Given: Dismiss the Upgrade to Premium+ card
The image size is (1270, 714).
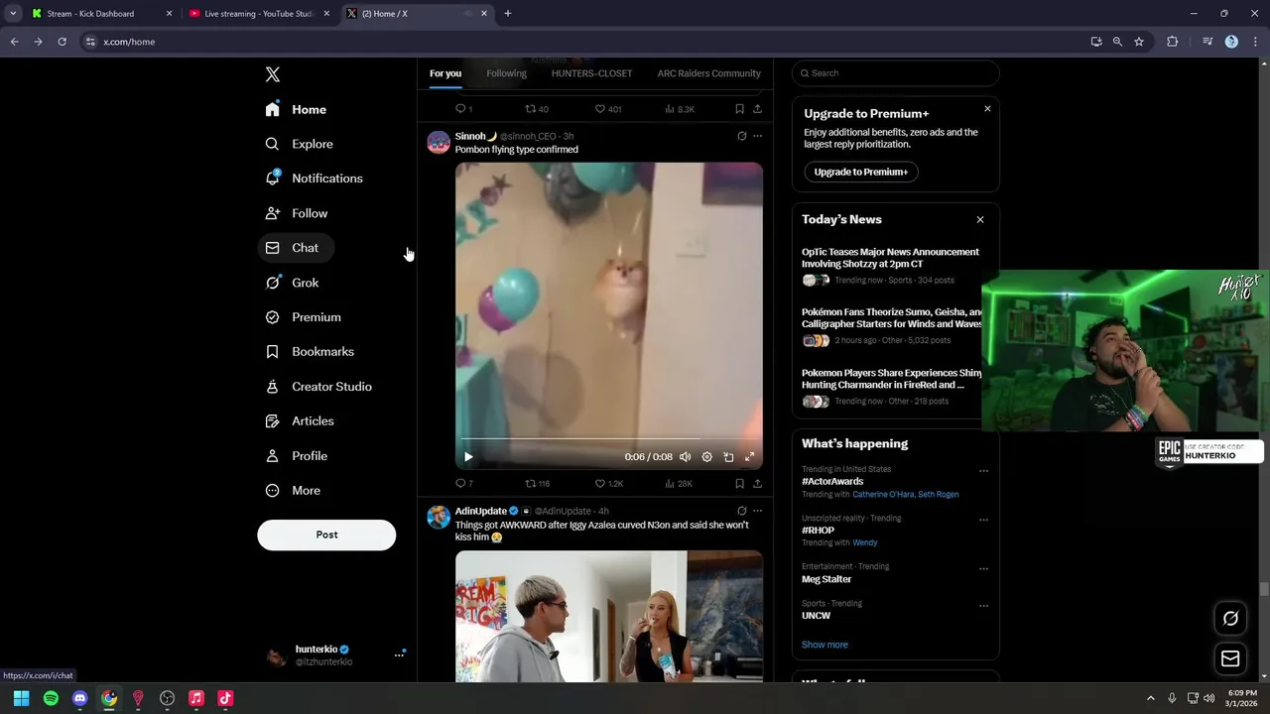Looking at the screenshot, I should click(x=987, y=108).
